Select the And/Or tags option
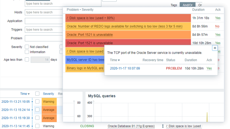 point(187,5)
